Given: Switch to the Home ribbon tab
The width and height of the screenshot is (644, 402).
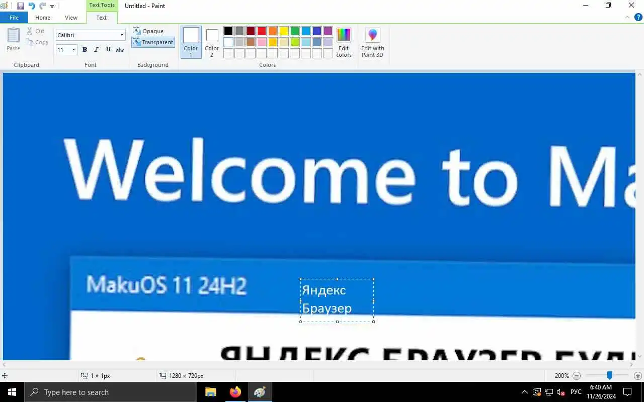Looking at the screenshot, I should pos(43,18).
